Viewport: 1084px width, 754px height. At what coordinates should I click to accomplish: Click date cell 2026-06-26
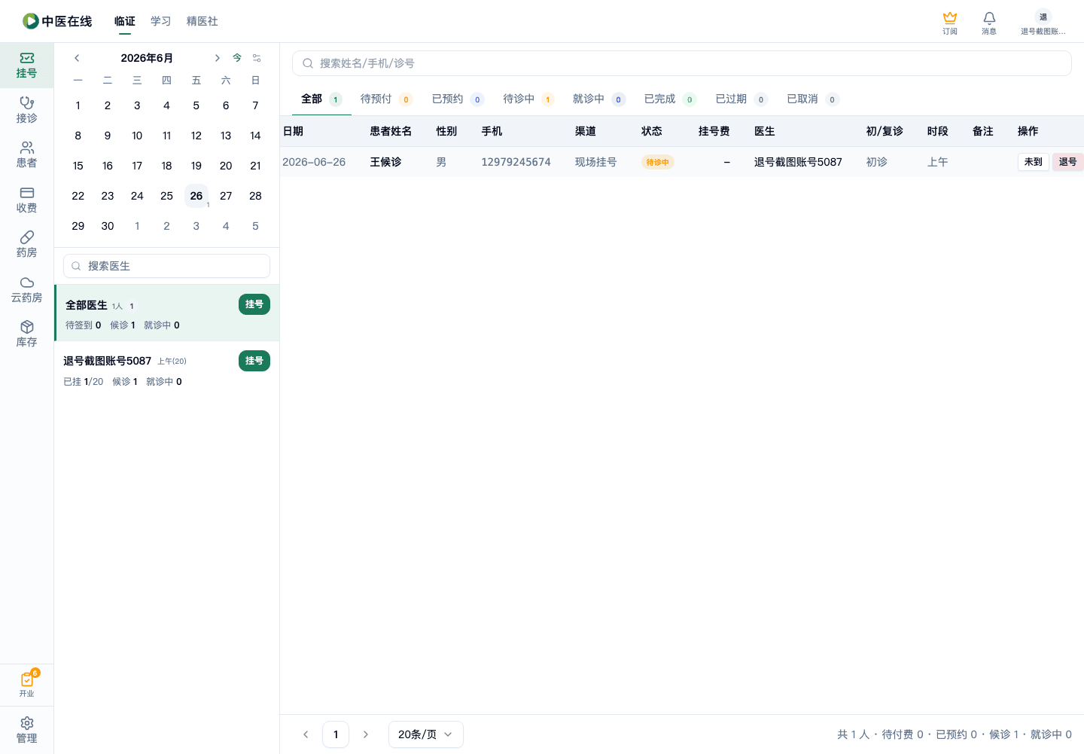pyautogui.click(x=314, y=162)
